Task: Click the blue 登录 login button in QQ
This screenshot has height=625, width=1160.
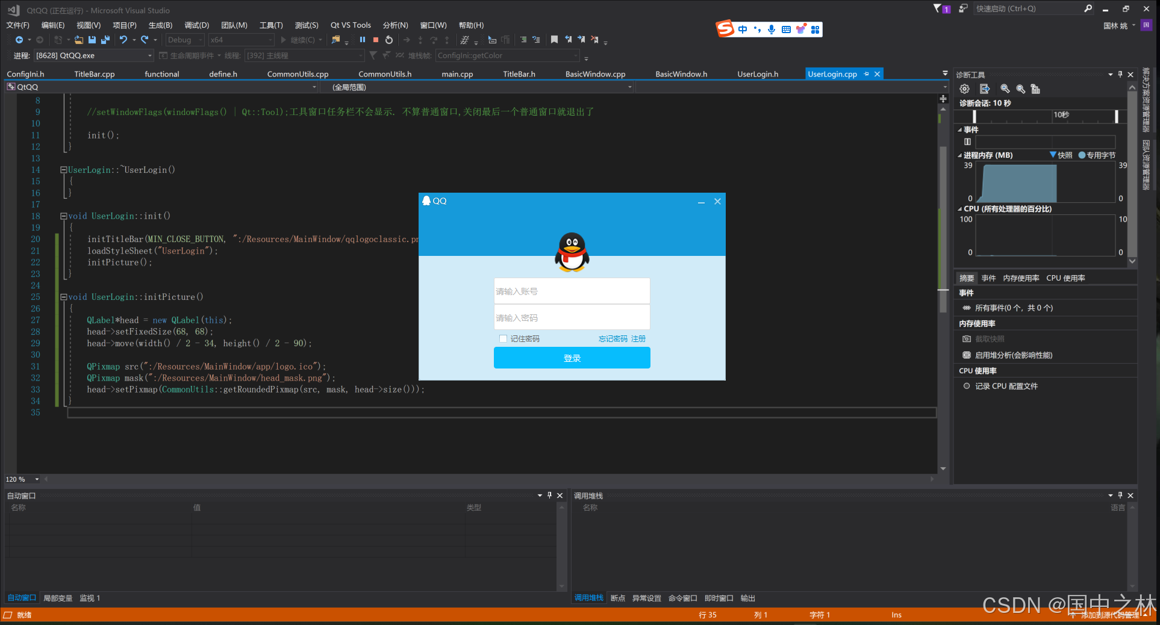Action: 572,358
